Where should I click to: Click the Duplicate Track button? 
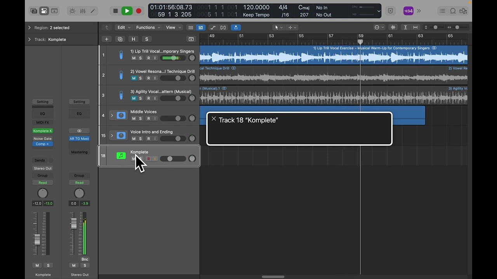pyautogui.click(x=120, y=39)
